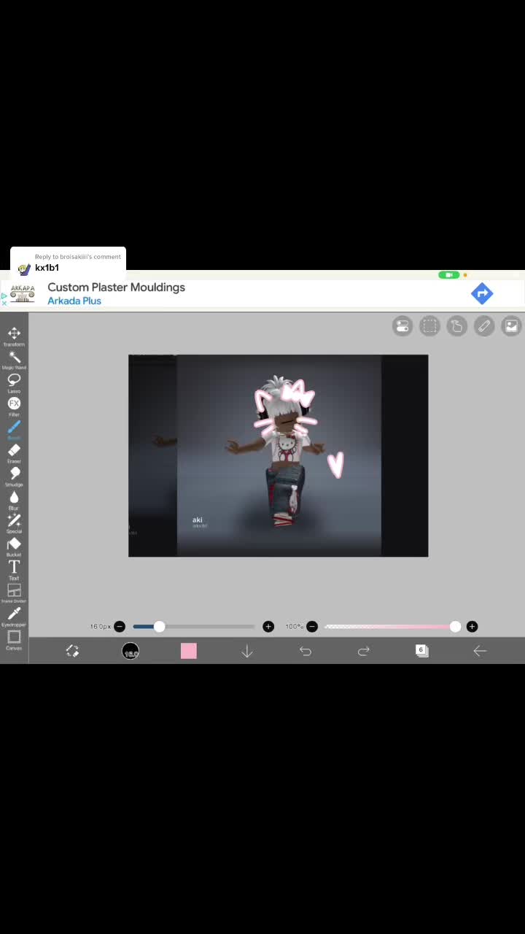Click the opacity slider
The width and height of the screenshot is (525, 934).
[x=392, y=627]
